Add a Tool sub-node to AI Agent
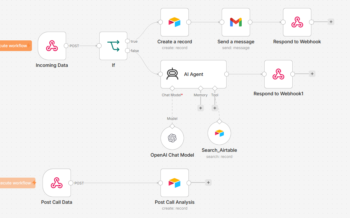Image resolution: width=350 pixels, height=218 pixels. [x=215, y=108]
